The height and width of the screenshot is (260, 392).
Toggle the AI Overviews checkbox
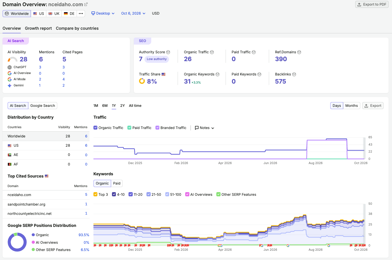pyautogui.click(x=187, y=194)
